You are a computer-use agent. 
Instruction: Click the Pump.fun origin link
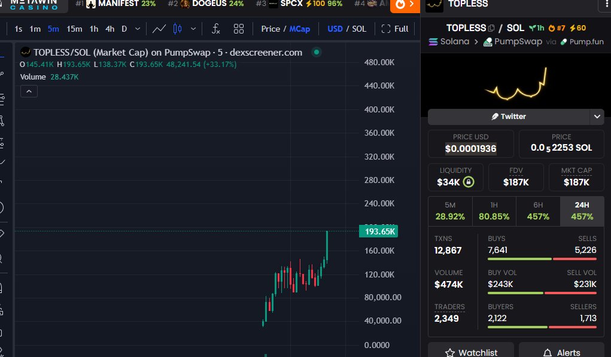click(582, 42)
